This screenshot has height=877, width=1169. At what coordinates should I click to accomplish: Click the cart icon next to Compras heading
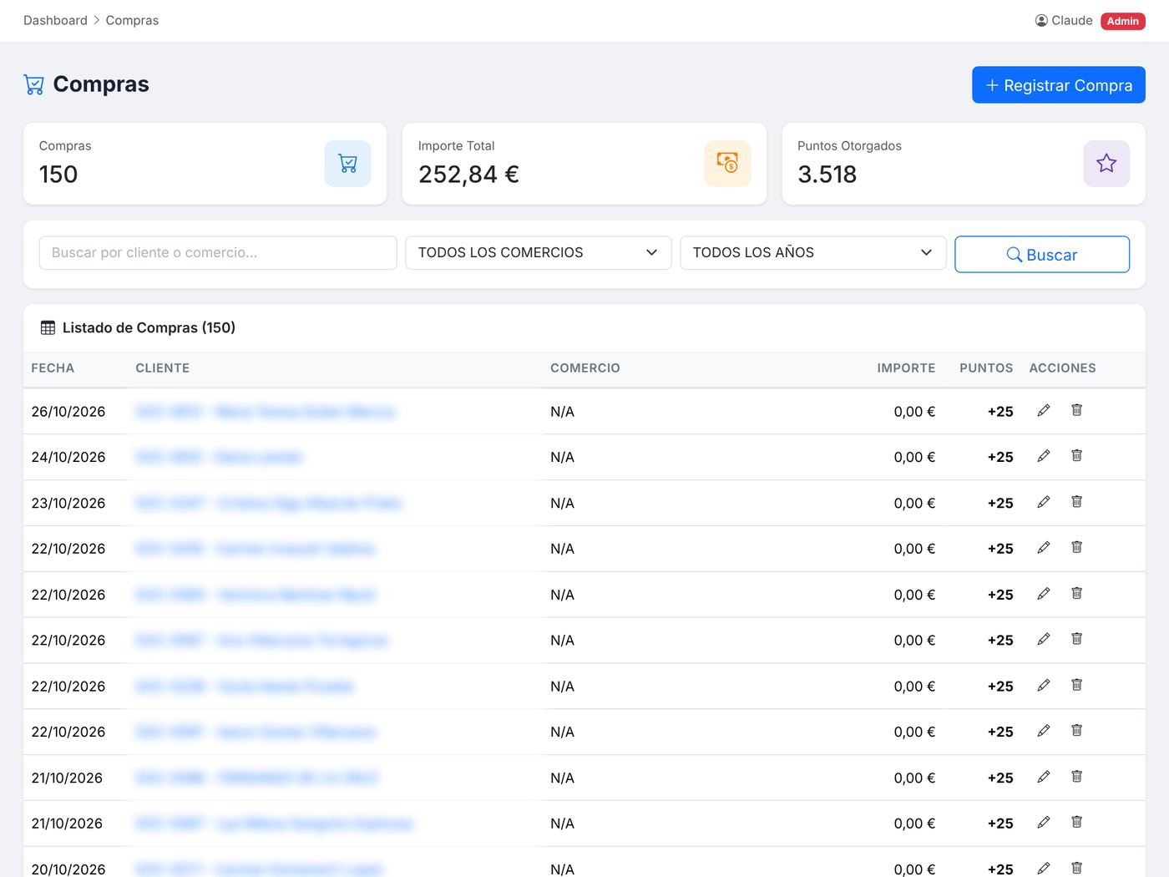[x=34, y=84]
